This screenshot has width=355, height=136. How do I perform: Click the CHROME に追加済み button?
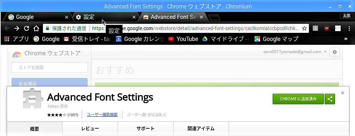click(x=298, y=99)
